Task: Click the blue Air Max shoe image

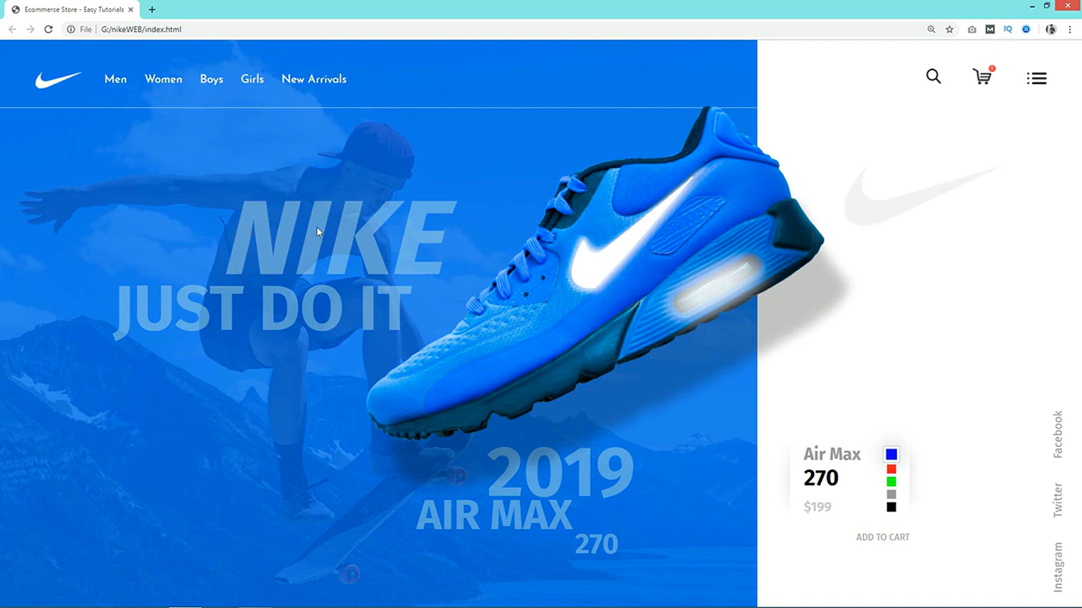Action: 596,273
